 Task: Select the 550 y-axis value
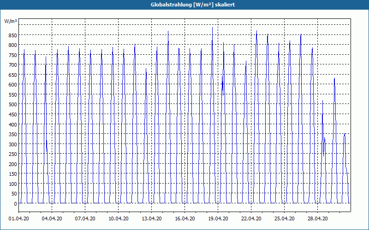click(13, 95)
